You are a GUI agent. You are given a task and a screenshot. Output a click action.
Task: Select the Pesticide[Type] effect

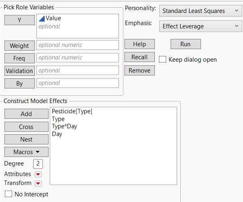72,111
